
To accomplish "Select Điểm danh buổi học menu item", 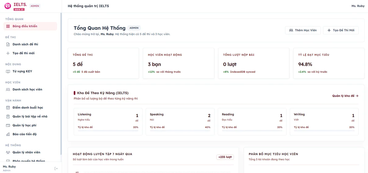I will click(30, 108).
